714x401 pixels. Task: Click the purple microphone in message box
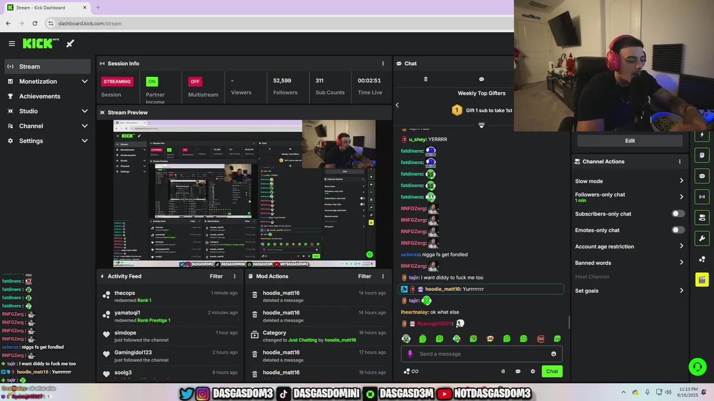(410, 354)
